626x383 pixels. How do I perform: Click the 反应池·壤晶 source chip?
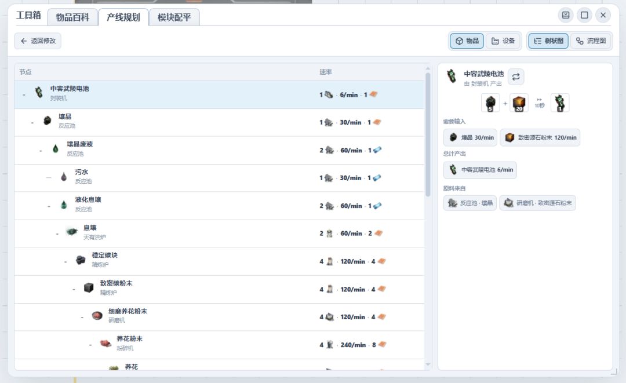pos(470,203)
